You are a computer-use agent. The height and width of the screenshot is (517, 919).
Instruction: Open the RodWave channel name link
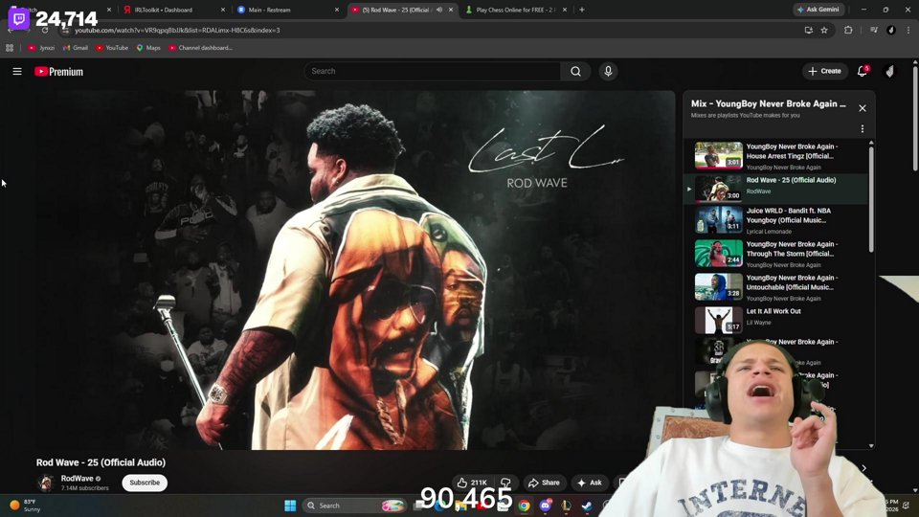[77, 479]
